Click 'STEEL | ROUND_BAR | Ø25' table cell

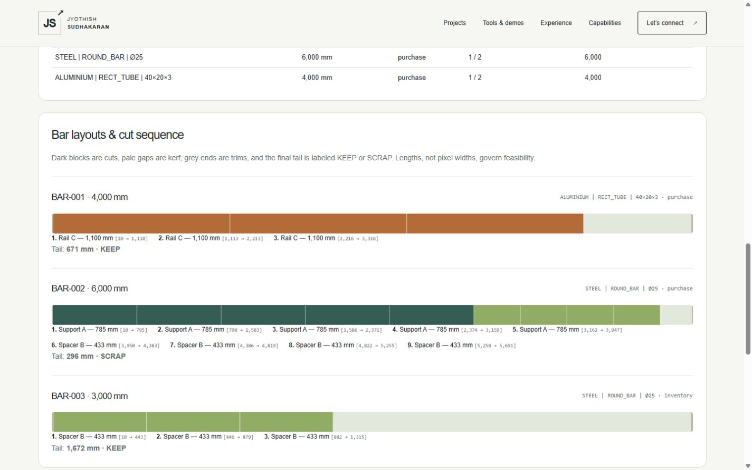pyautogui.click(x=99, y=57)
